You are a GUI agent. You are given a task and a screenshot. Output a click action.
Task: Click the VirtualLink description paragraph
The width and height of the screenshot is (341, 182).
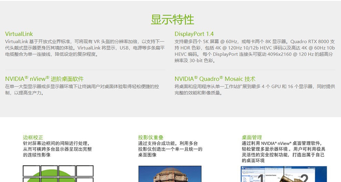(85, 48)
